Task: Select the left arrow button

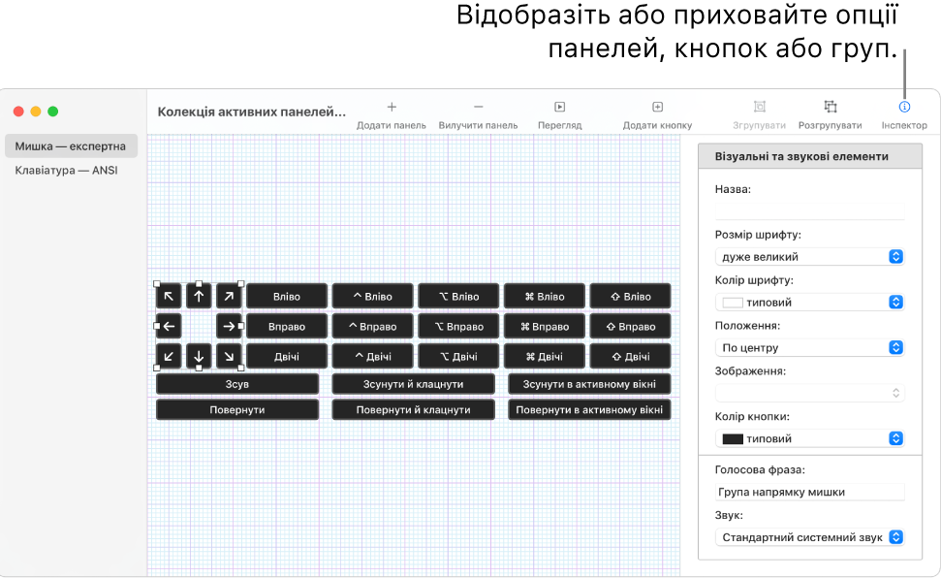Action: (169, 326)
